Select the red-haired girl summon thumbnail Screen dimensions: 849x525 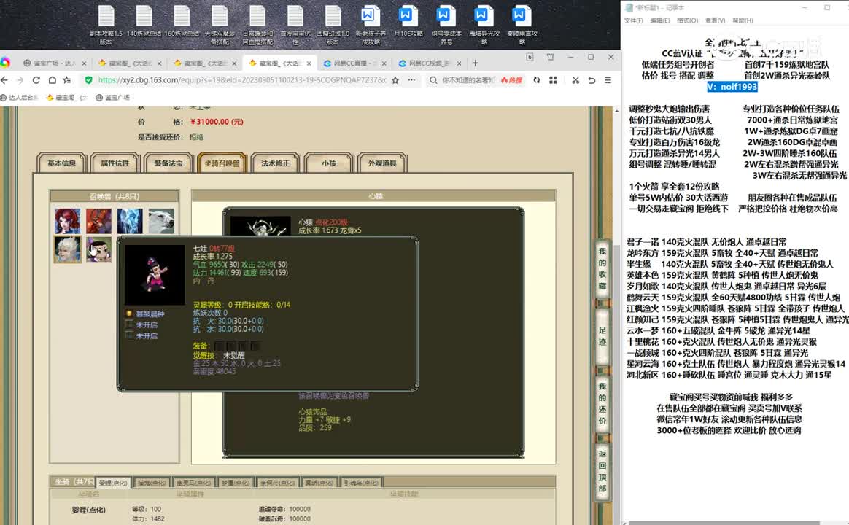pos(68,221)
